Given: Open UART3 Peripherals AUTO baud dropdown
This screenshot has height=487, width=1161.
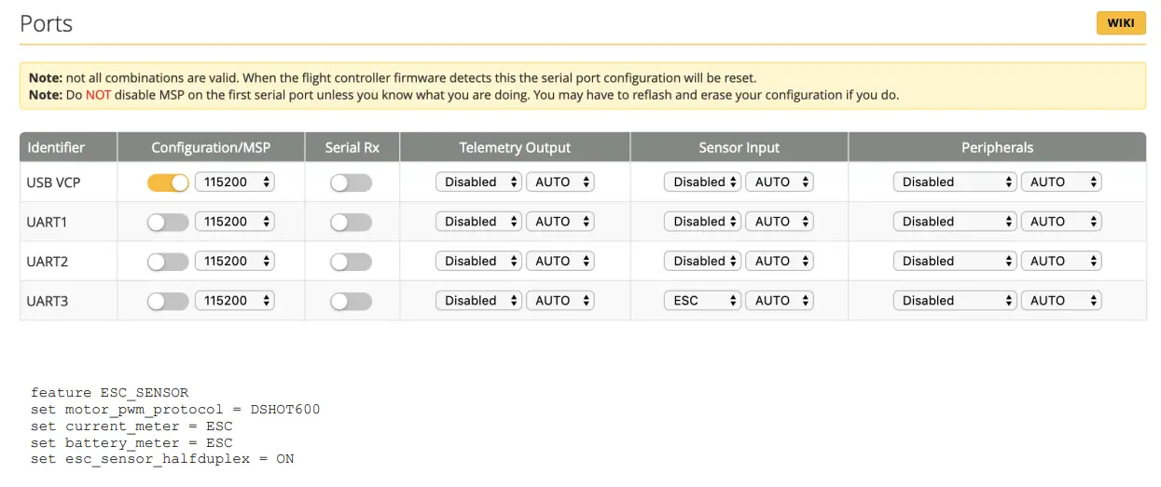Looking at the screenshot, I should click(x=1061, y=301).
